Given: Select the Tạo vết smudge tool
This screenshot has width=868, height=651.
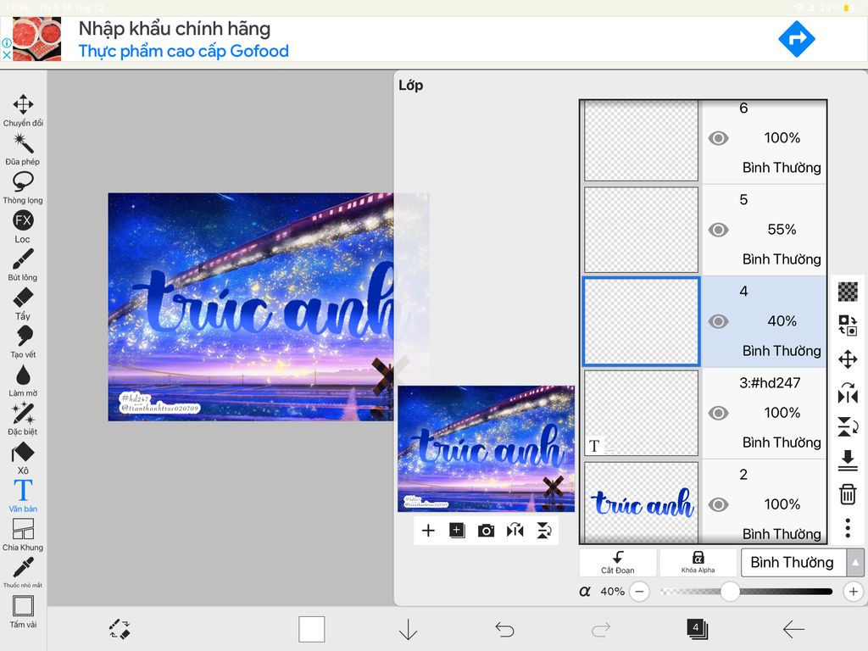Looking at the screenshot, I should [x=23, y=342].
